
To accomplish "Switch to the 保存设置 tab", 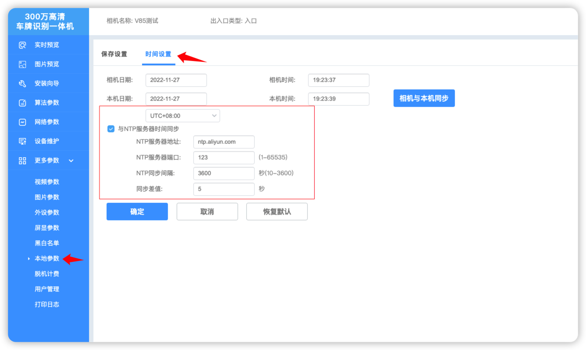I will (x=114, y=54).
